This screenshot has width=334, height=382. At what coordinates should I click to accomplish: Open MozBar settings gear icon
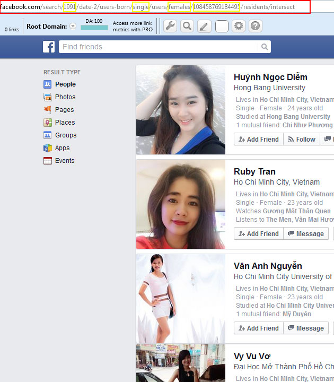pos(239,26)
